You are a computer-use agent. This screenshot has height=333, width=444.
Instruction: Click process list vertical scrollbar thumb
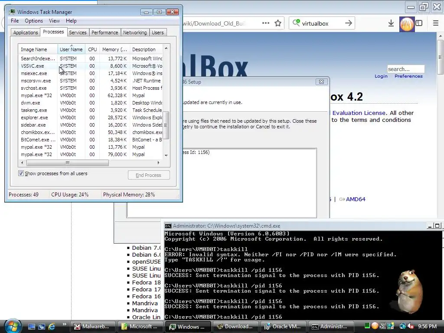pyautogui.click(x=166, y=125)
